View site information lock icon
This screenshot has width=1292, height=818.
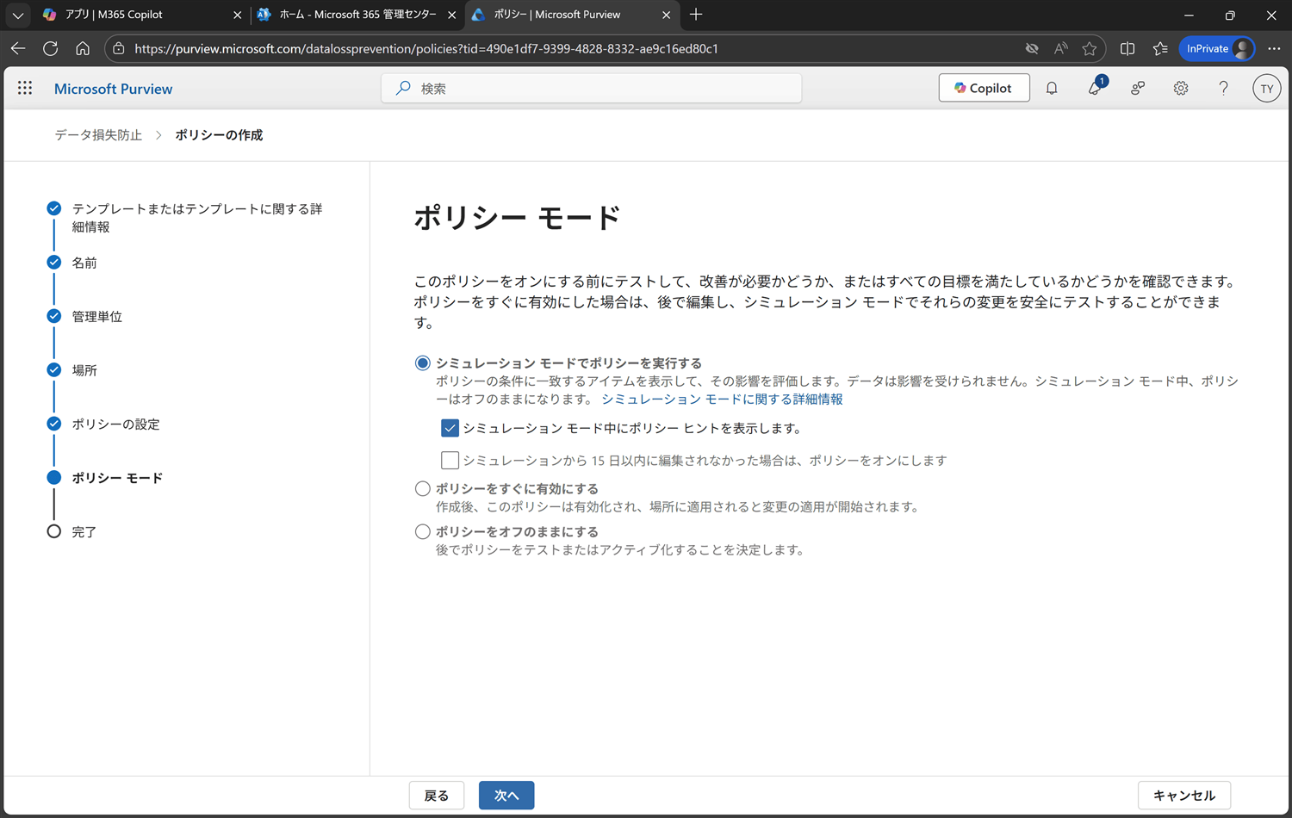pyautogui.click(x=119, y=48)
